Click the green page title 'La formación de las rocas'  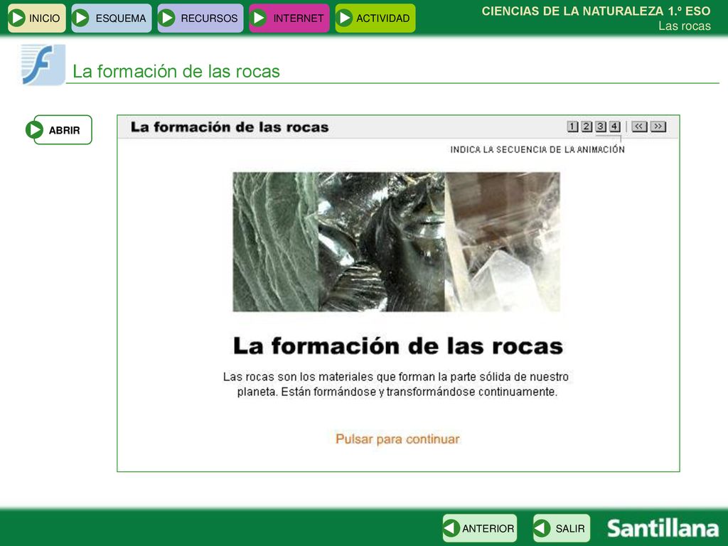(x=176, y=72)
